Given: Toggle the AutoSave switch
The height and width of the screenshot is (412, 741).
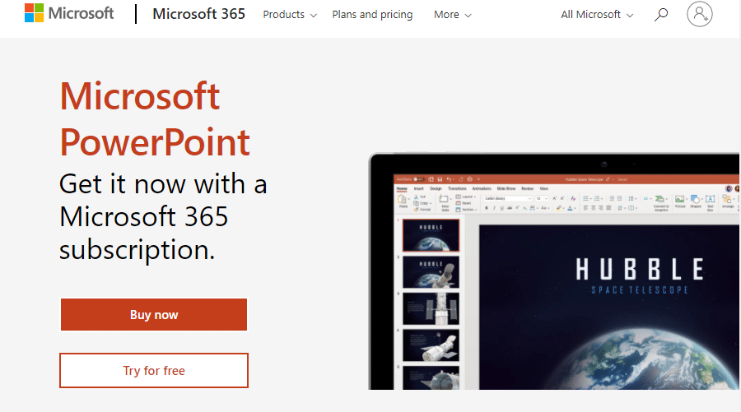Looking at the screenshot, I should pos(417,178).
